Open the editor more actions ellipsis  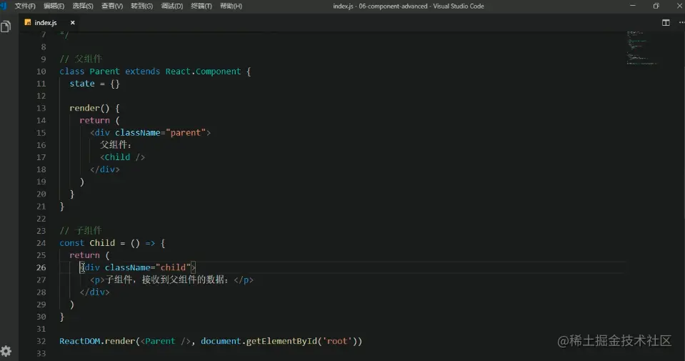(681, 23)
